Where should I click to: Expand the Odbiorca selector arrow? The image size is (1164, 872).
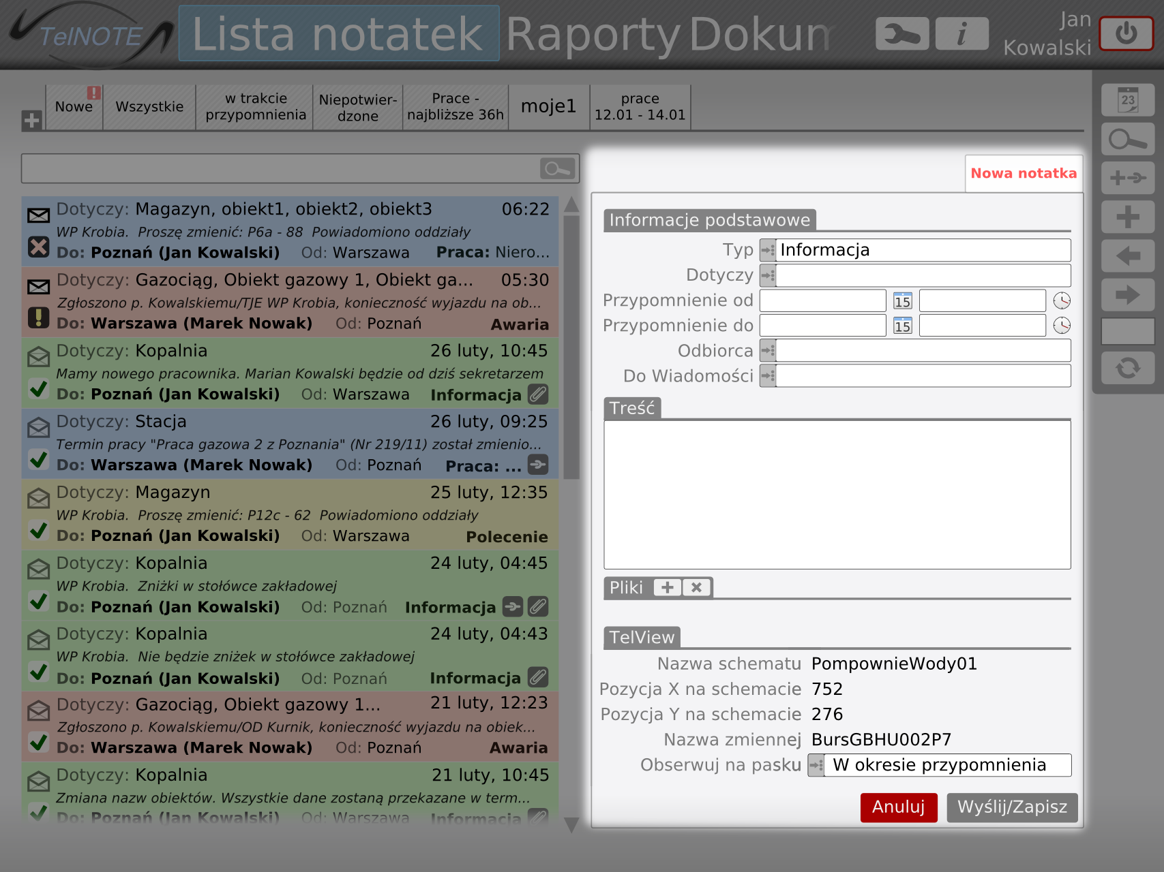coord(768,351)
